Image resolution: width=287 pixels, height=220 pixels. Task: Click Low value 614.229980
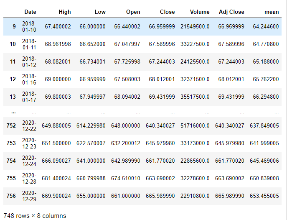pyautogui.click(x=91, y=125)
